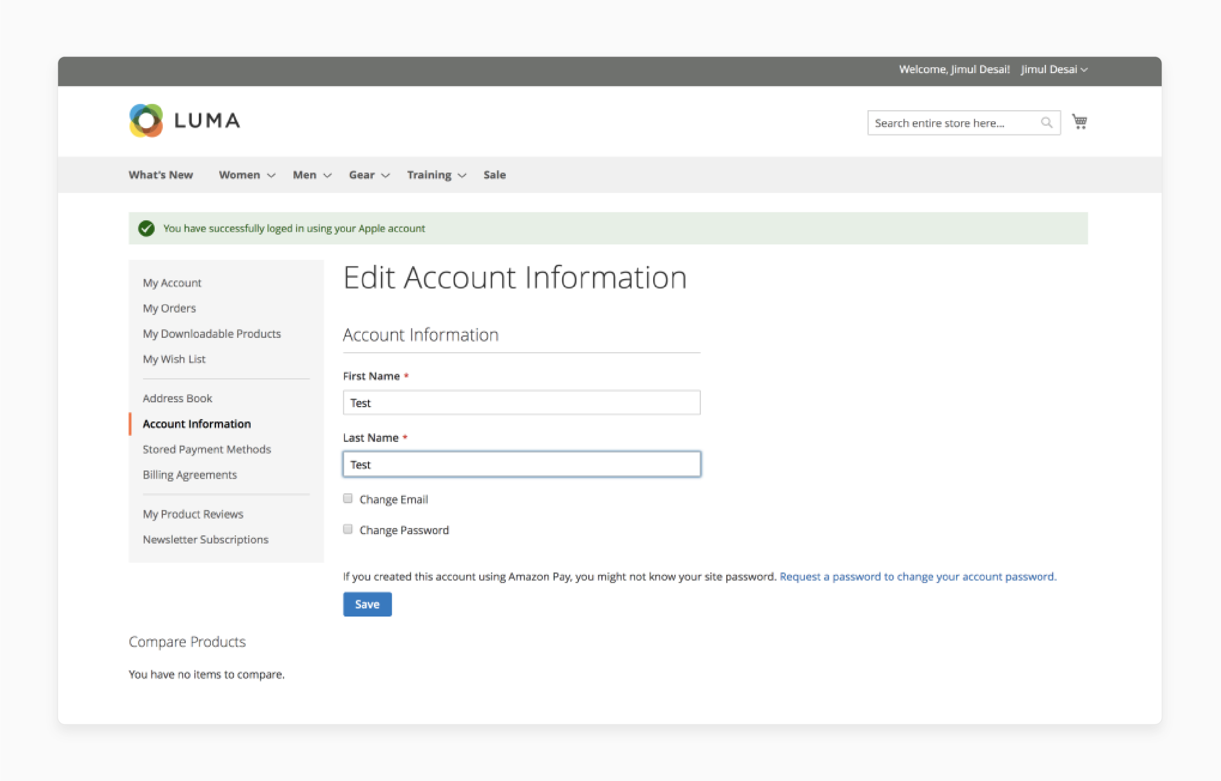Open My Downloadable Products
The image size is (1221, 781).
211,334
